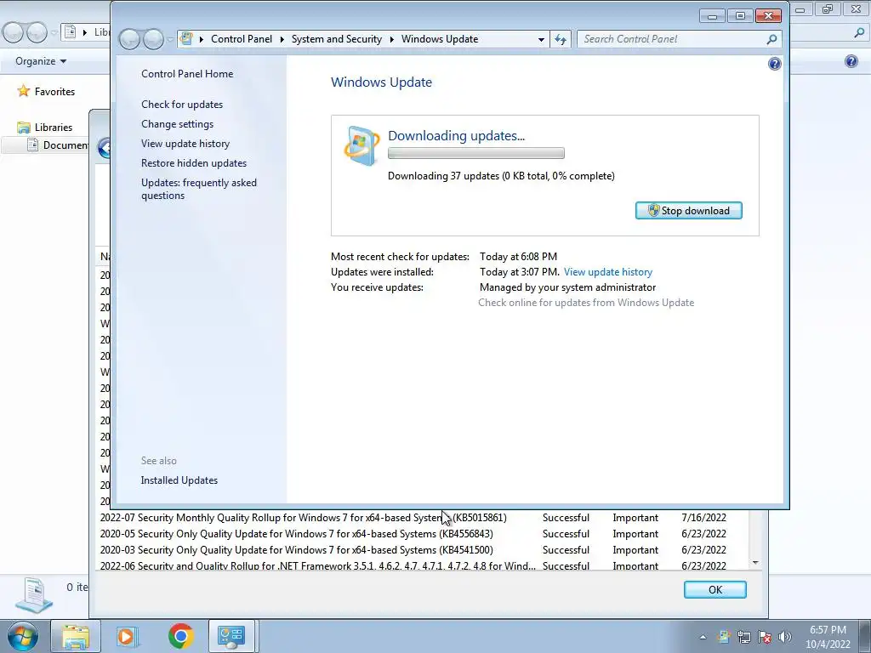Viewport: 871px width, 653px height.
Task: Expand the arrow before Windows Update breadcrumb
Action: coord(391,39)
